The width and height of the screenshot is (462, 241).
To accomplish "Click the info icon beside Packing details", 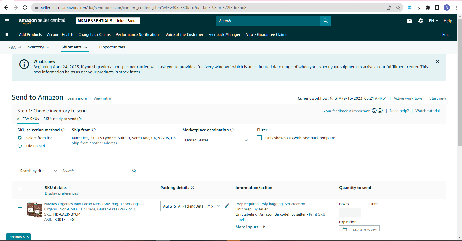I will click(192, 188).
